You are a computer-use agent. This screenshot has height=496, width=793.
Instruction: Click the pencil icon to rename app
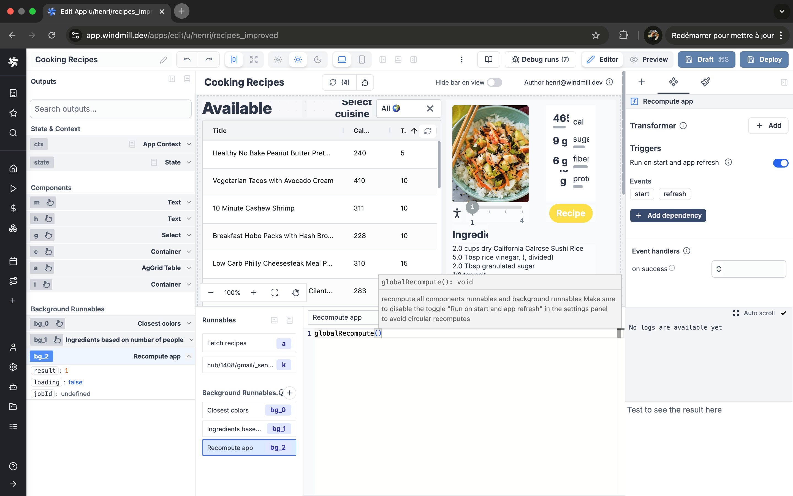[164, 60]
